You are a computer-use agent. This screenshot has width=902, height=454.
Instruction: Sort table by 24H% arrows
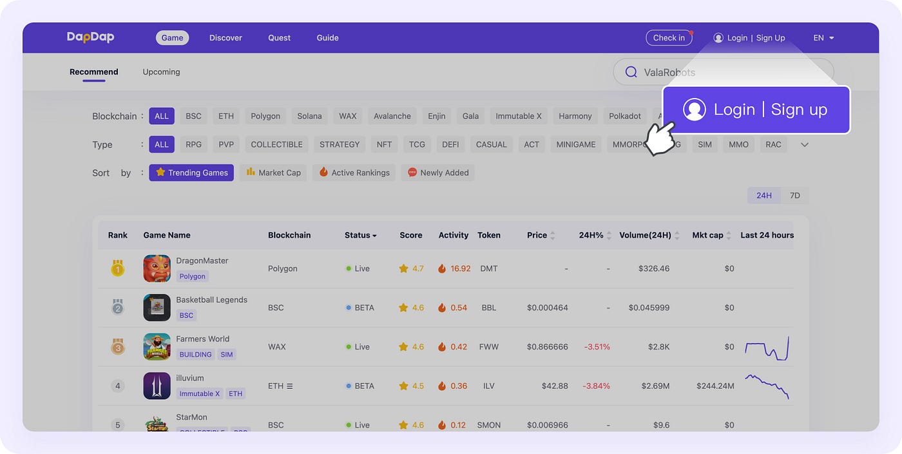tap(609, 236)
